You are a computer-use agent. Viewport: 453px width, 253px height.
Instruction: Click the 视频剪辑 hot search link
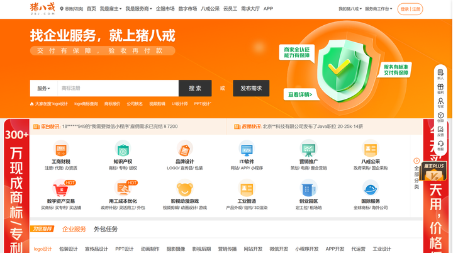pos(157,104)
